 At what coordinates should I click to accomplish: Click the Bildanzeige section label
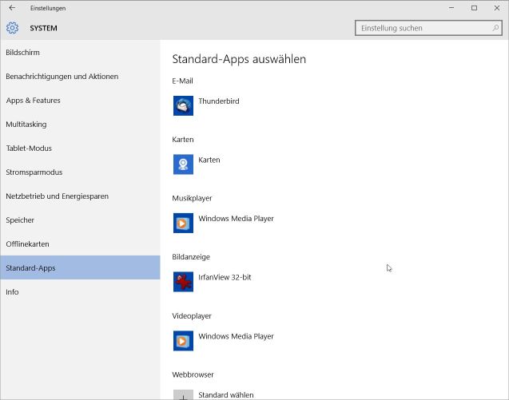coord(191,257)
